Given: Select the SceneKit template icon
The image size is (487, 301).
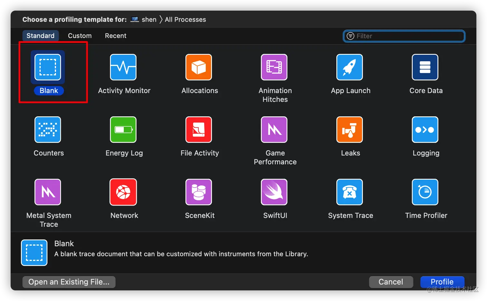Looking at the screenshot, I should tap(199, 192).
